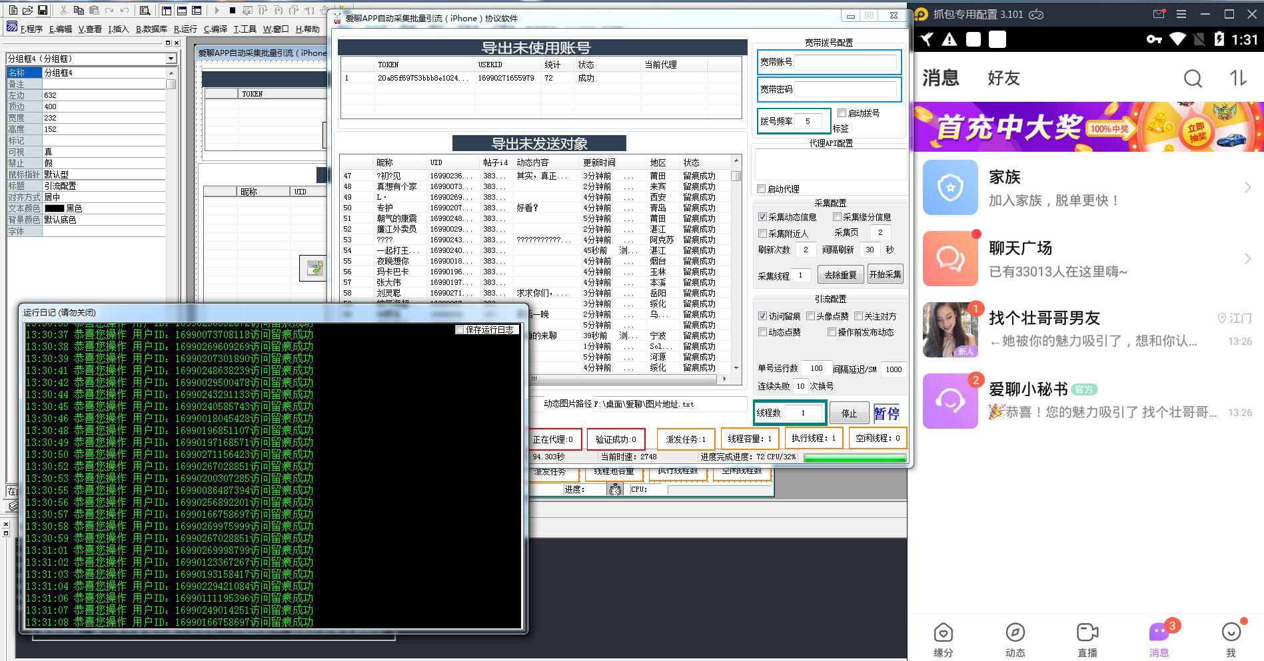Open the 爱聊小秘书 conversation

tap(1088, 401)
